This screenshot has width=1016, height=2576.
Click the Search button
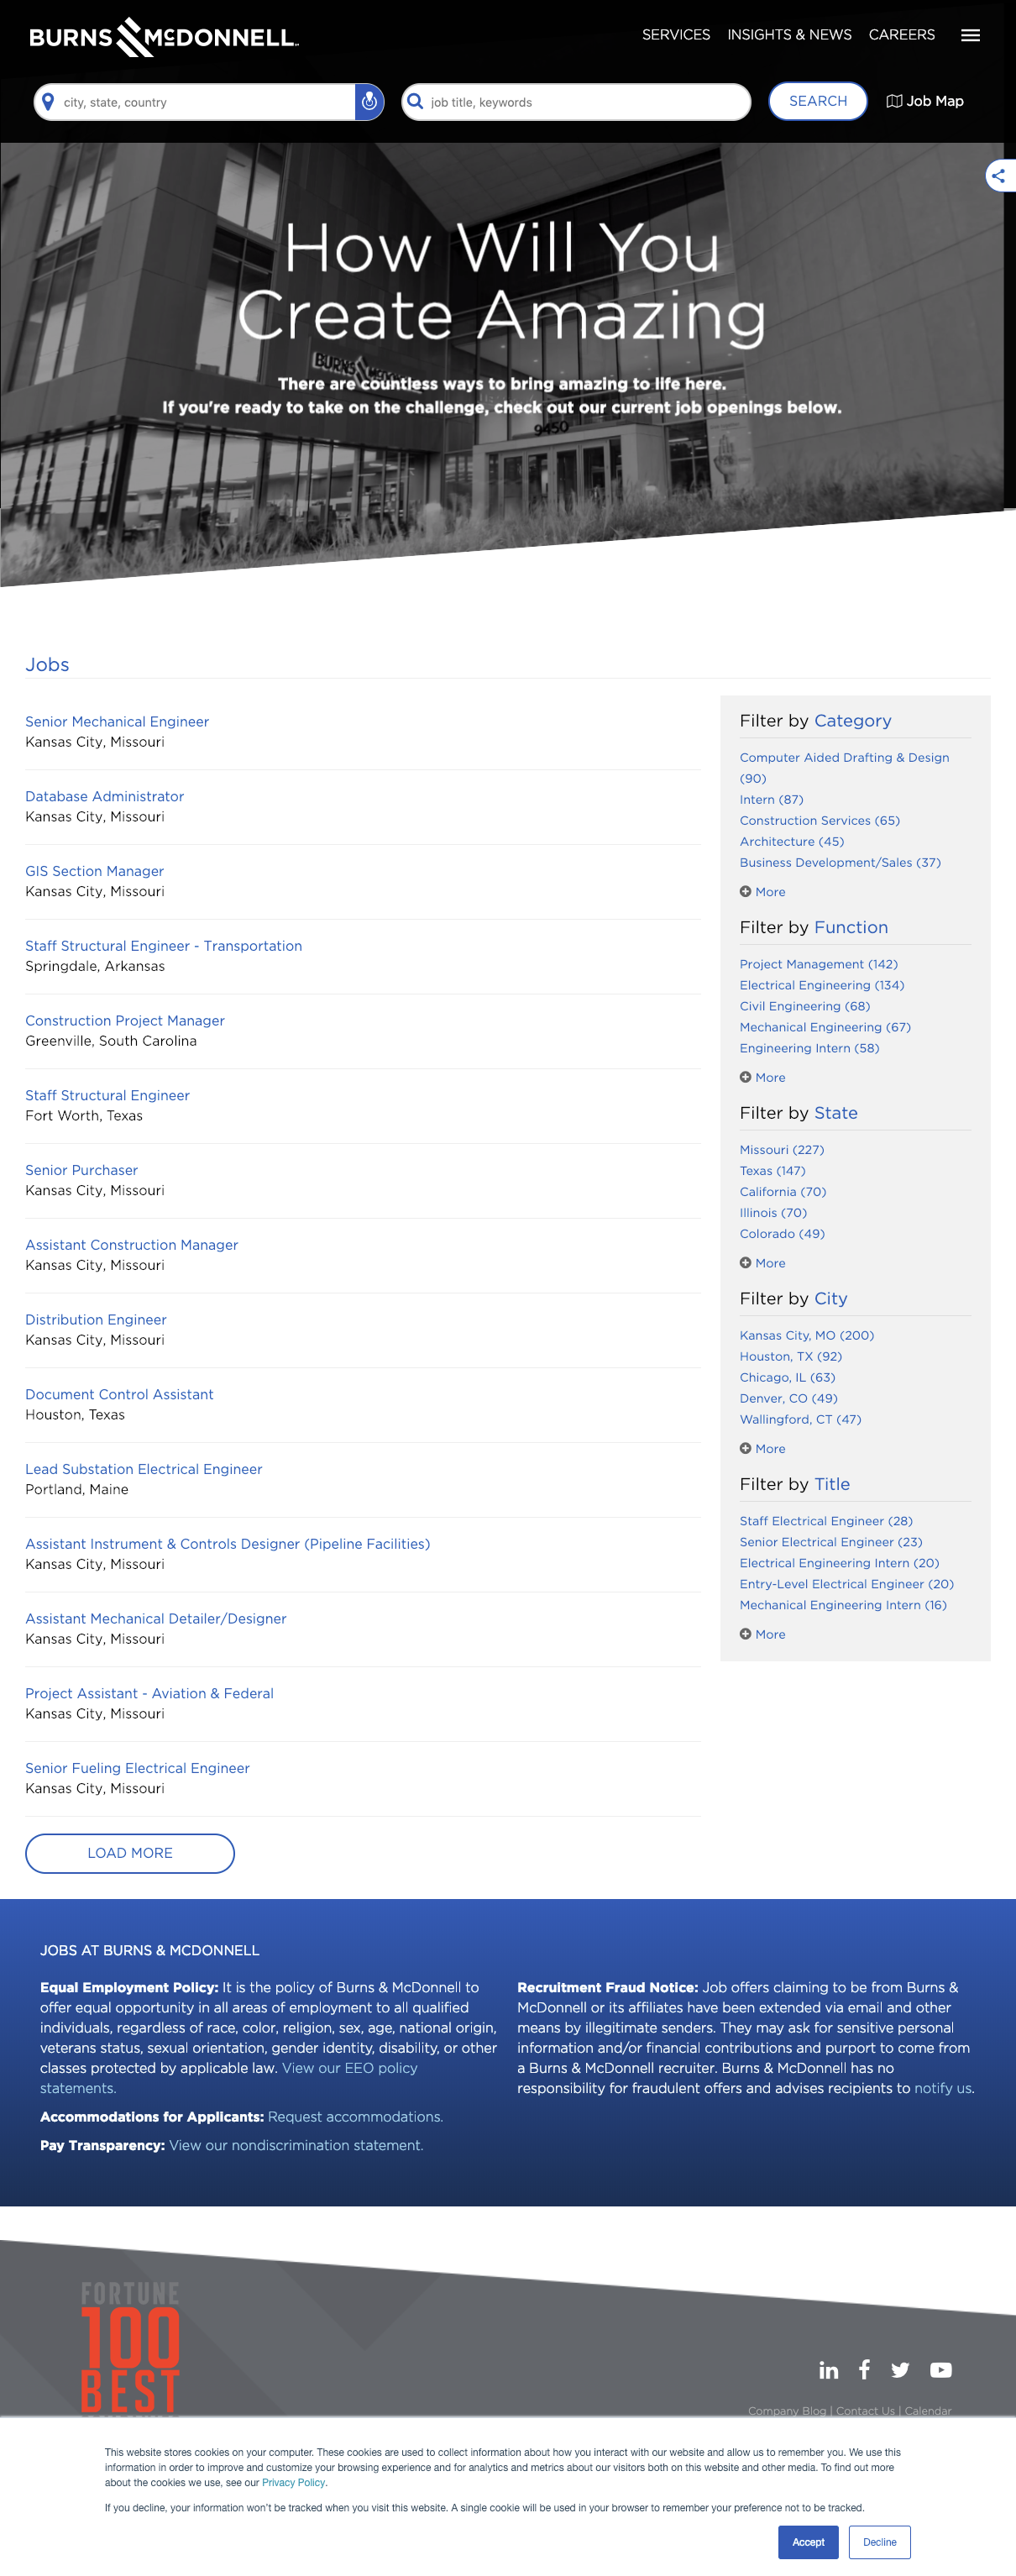818,101
